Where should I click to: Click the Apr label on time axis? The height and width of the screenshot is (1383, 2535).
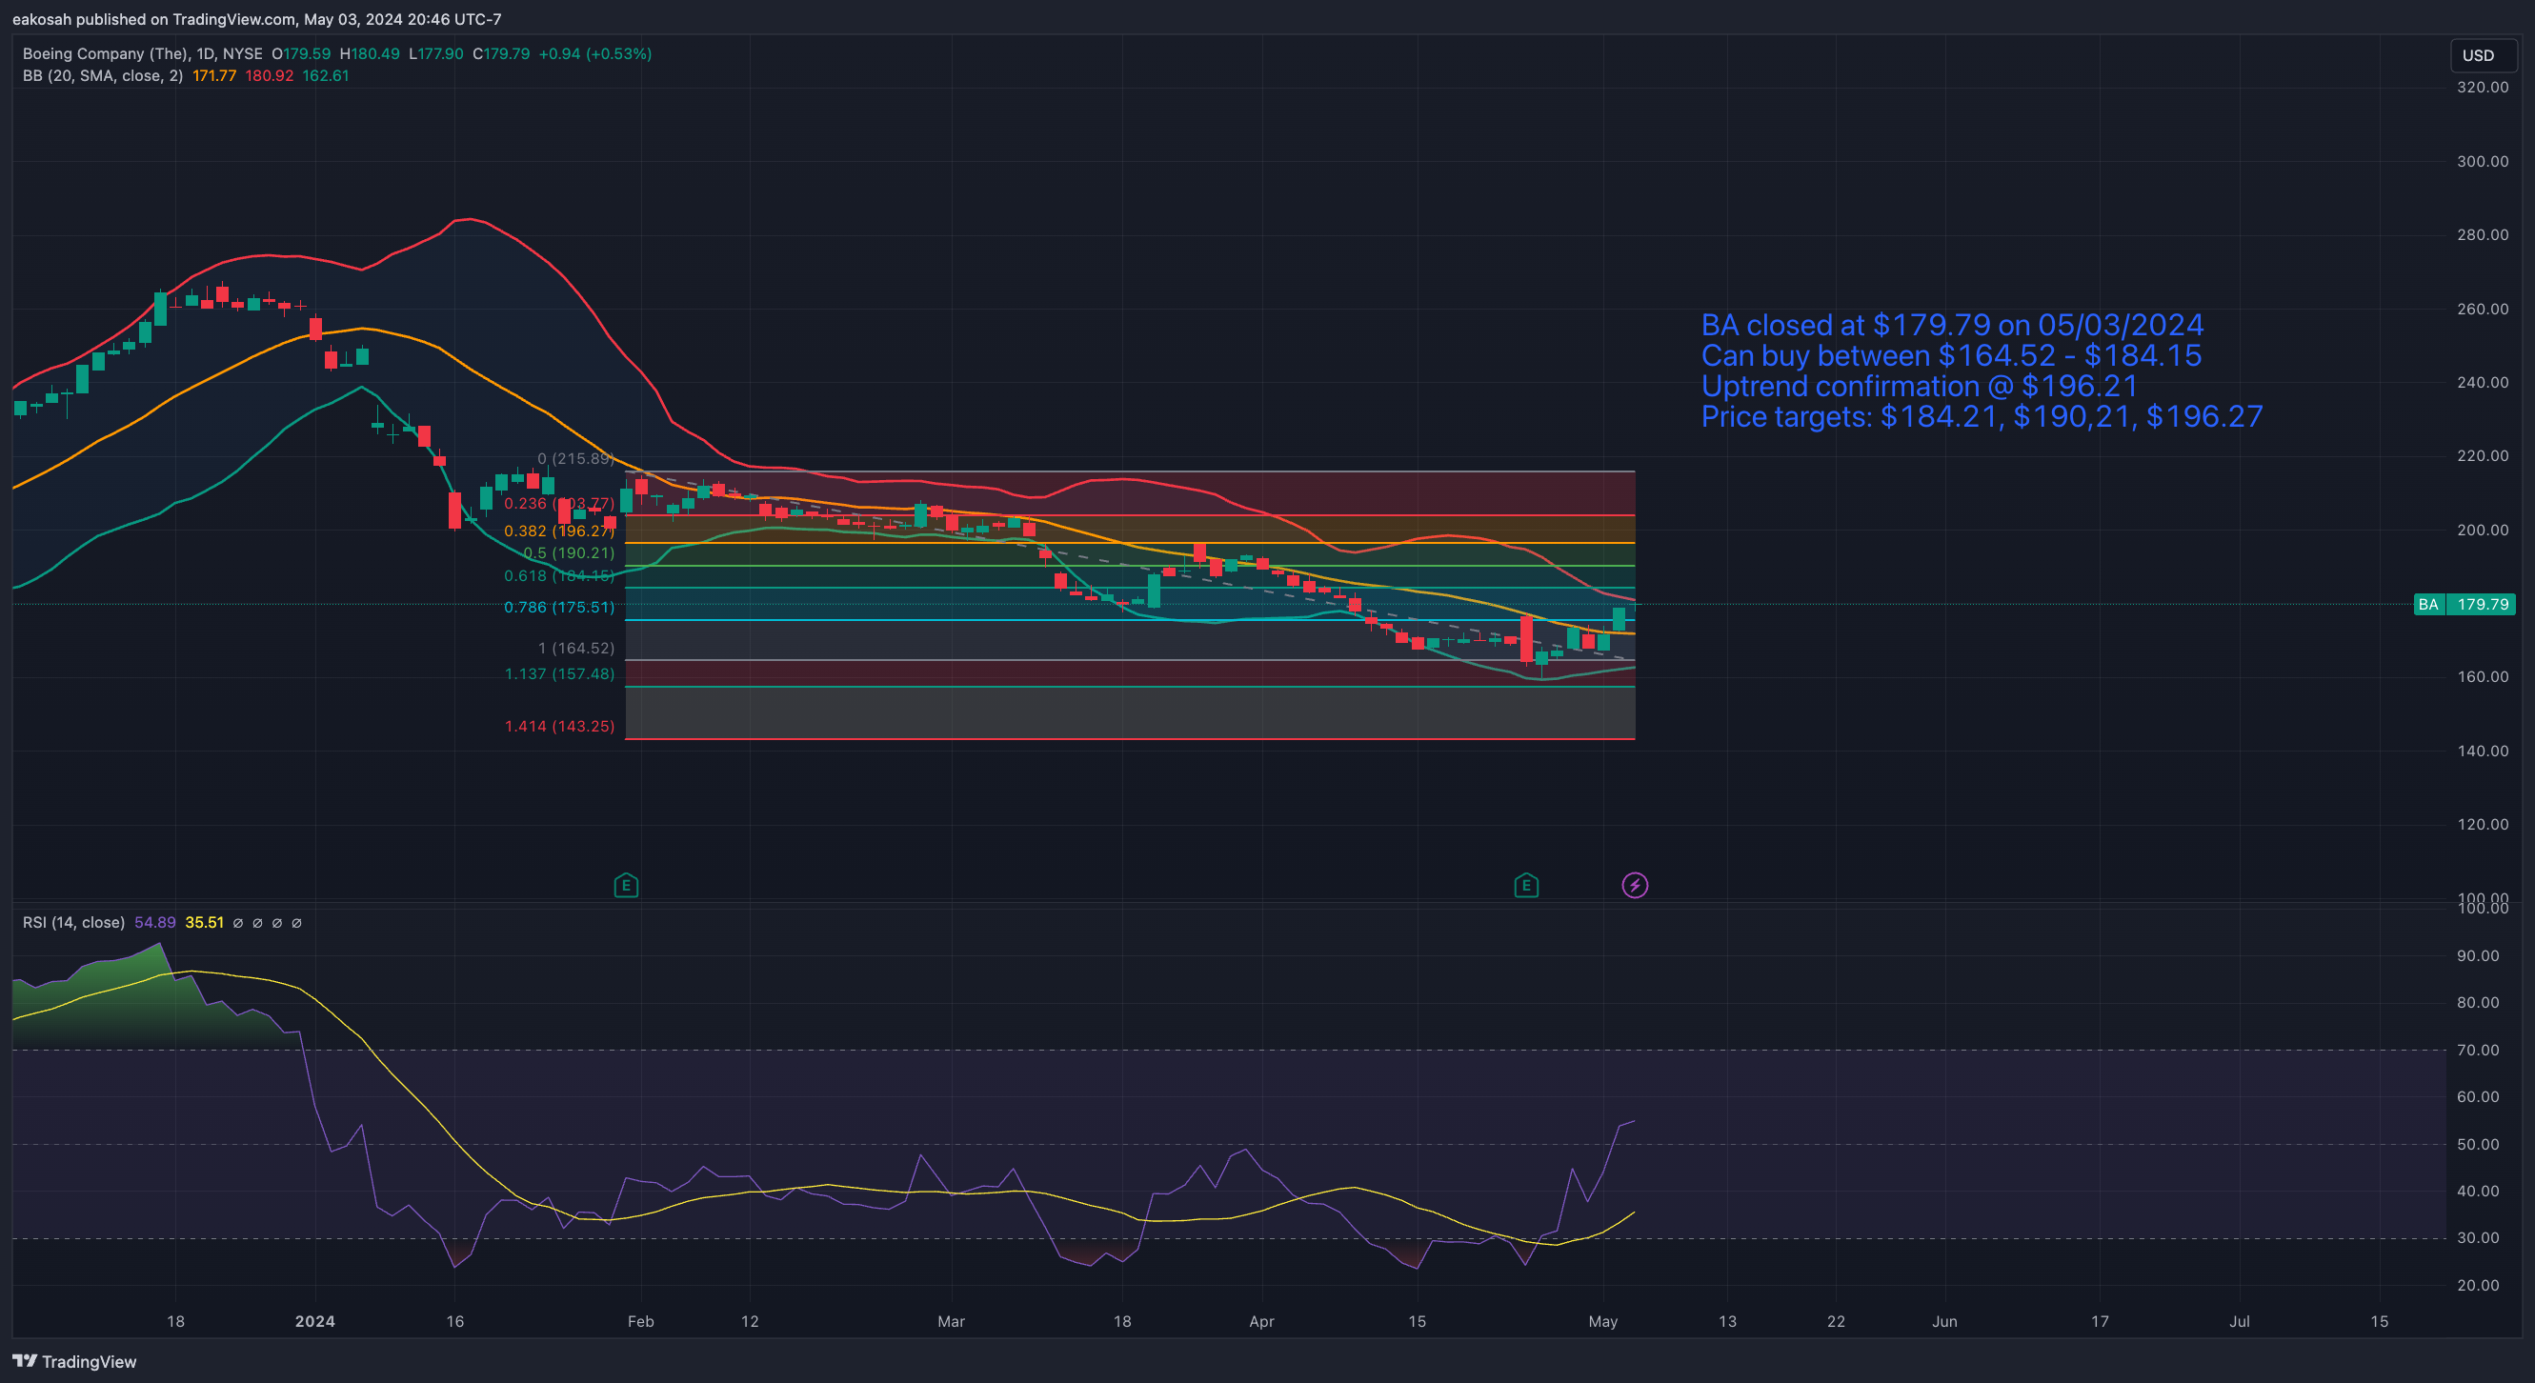1261,1321
